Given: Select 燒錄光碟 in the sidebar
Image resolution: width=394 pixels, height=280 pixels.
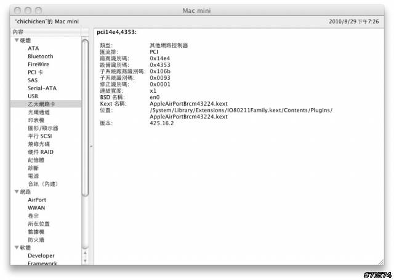Looking at the screenshot, I should point(39,144).
